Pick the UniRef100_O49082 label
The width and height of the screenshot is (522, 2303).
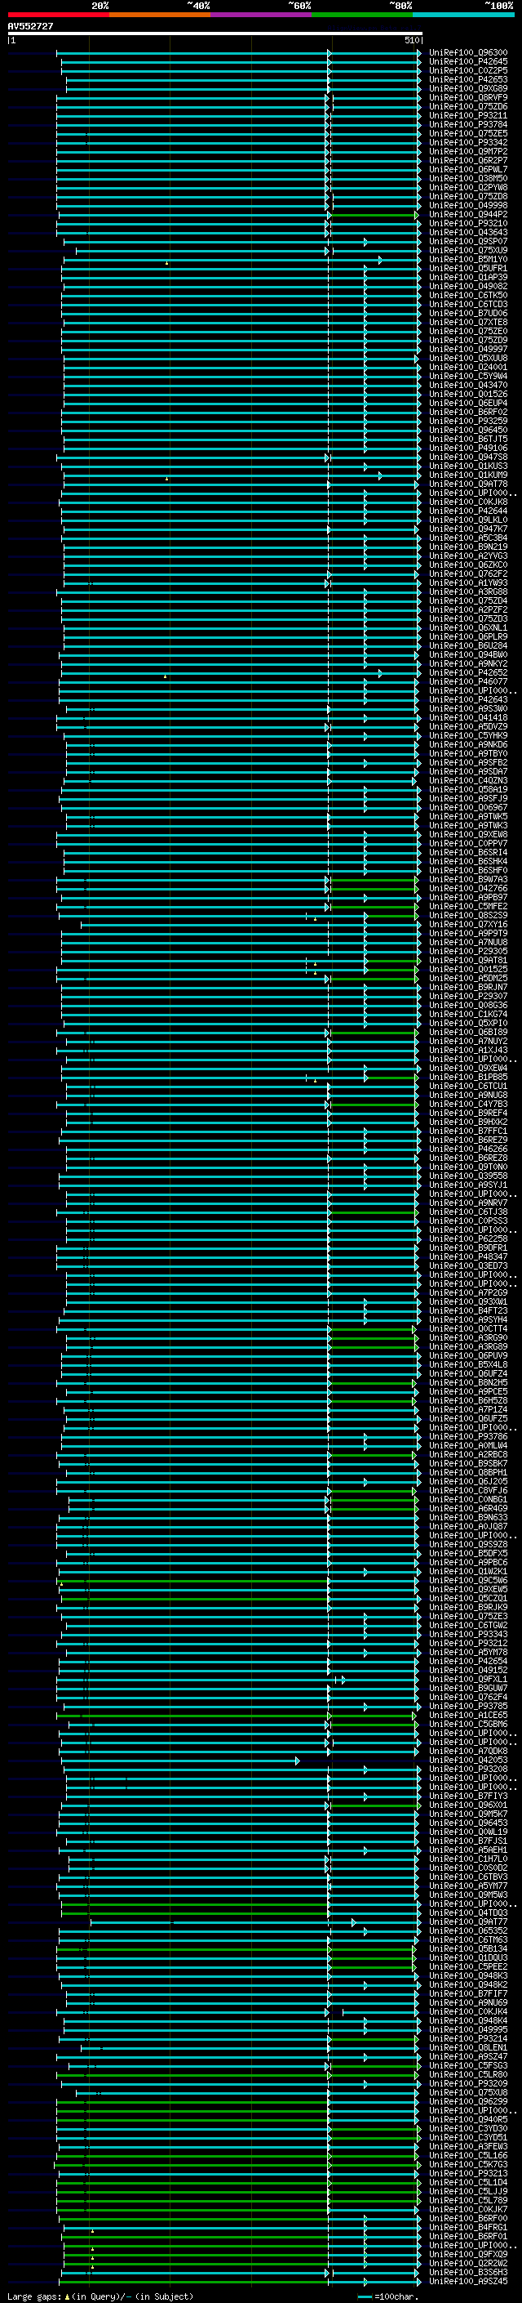point(467,286)
